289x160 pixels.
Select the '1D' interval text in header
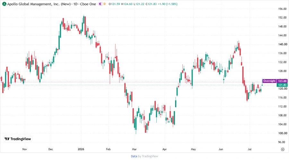click(75, 4)
